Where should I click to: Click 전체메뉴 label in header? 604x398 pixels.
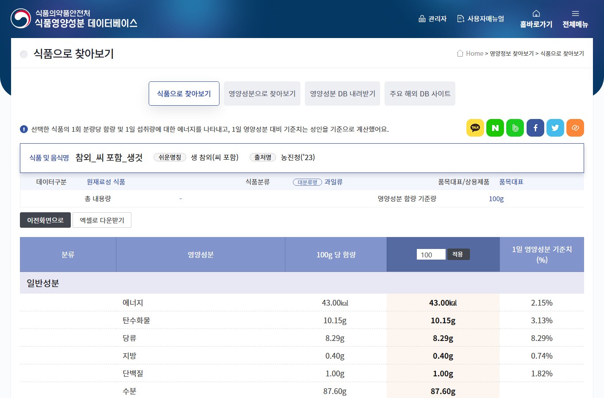click(575, 24)
